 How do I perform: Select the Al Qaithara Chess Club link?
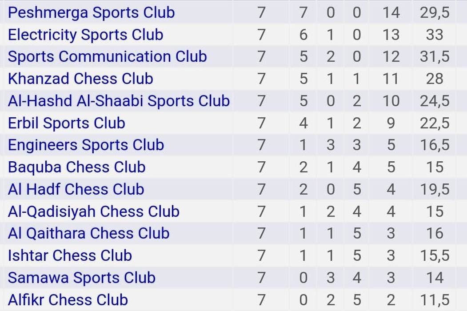coord(88,233)
